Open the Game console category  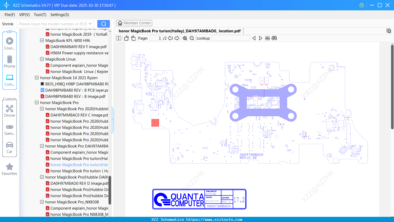10,129
